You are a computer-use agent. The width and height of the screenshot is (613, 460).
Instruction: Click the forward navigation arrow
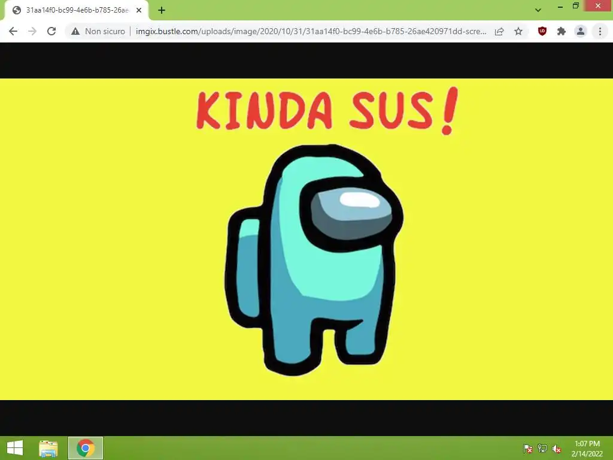32,31
